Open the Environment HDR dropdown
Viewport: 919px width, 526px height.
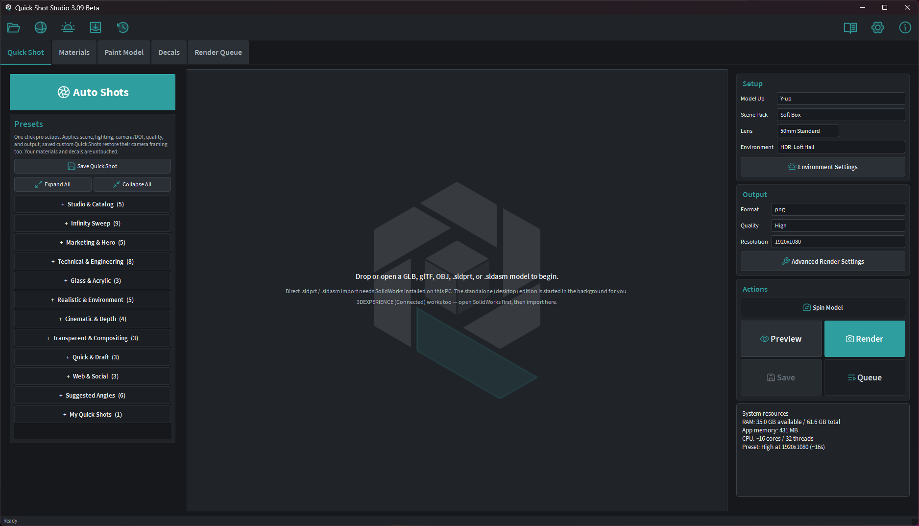[841, 147]
